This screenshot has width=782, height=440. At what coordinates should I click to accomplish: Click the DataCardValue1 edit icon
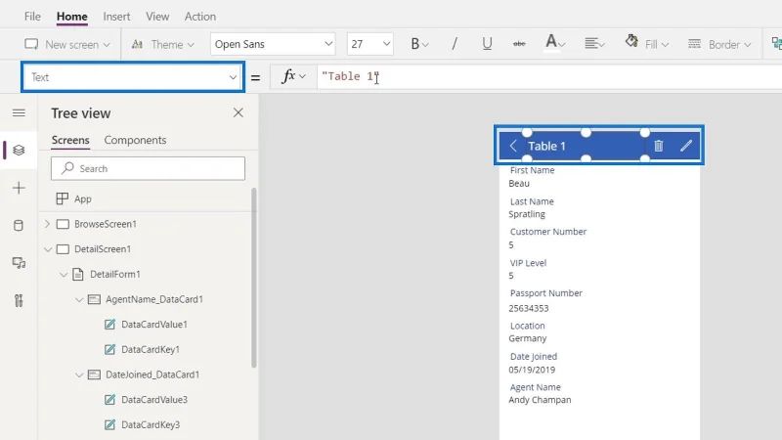pos(109,325)
